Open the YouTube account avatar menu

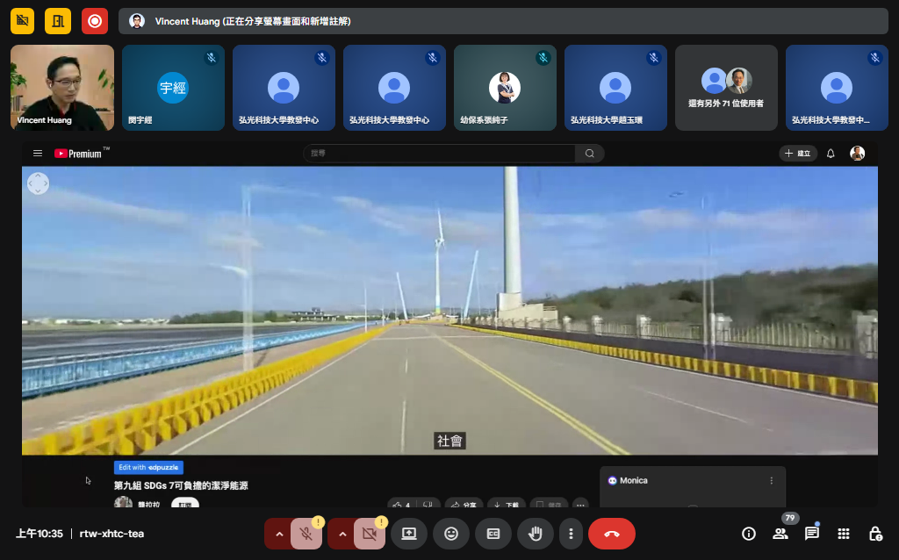pos(857,153)
